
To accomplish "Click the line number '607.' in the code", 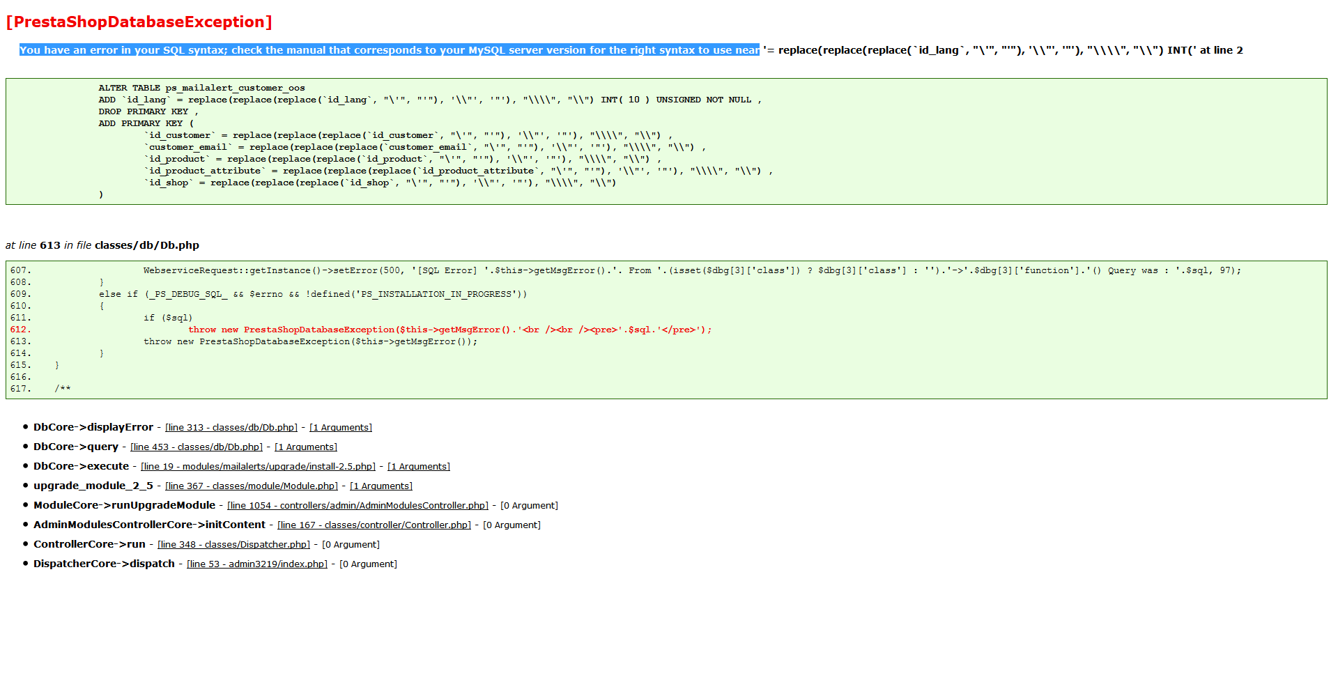I will tap(21, 270).
